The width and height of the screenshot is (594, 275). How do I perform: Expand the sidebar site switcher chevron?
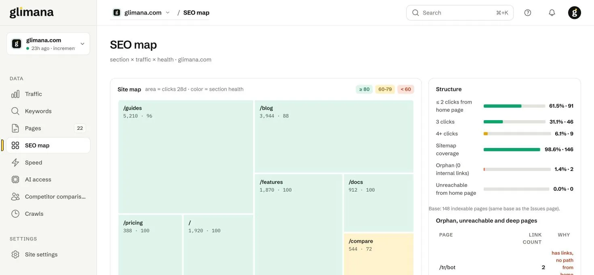[x=82, y=44]
